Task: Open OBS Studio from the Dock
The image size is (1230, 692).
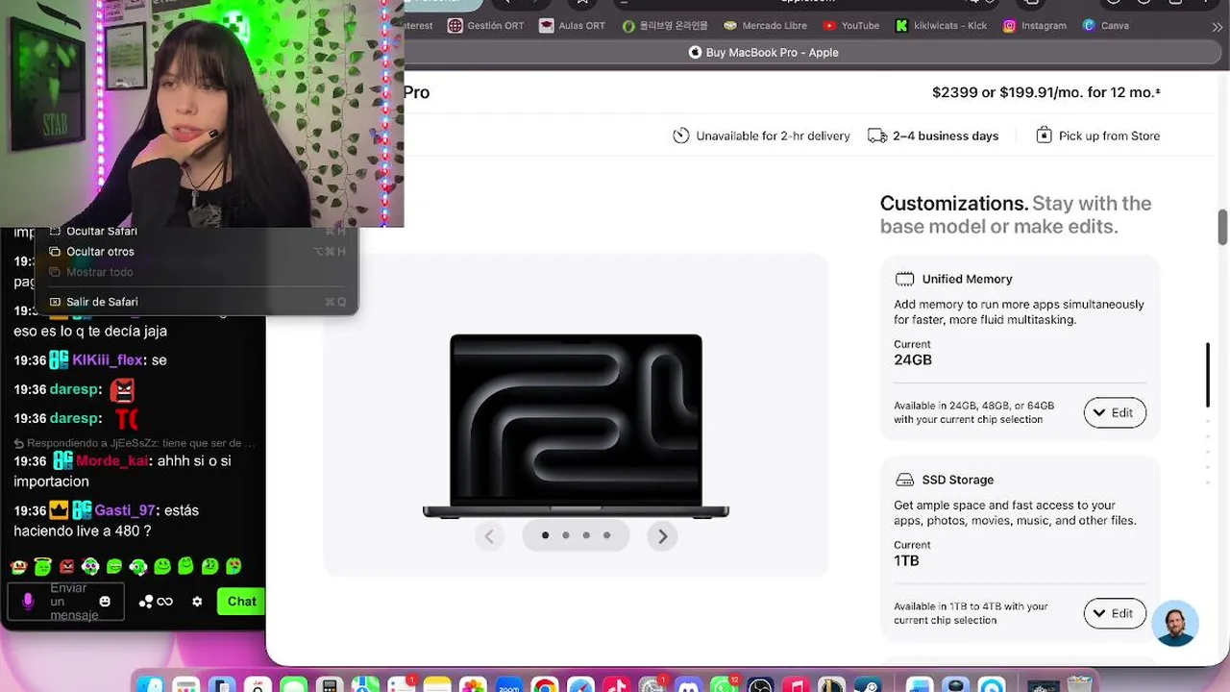Action: [x=759, y=685]
